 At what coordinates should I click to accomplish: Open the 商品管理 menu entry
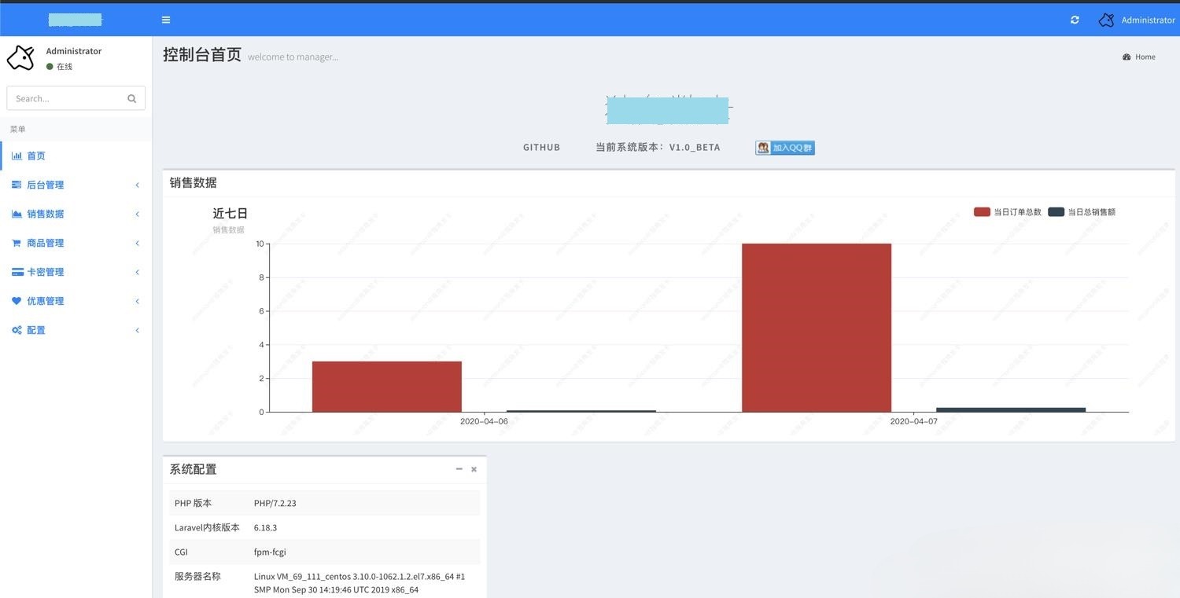(47, 243)
